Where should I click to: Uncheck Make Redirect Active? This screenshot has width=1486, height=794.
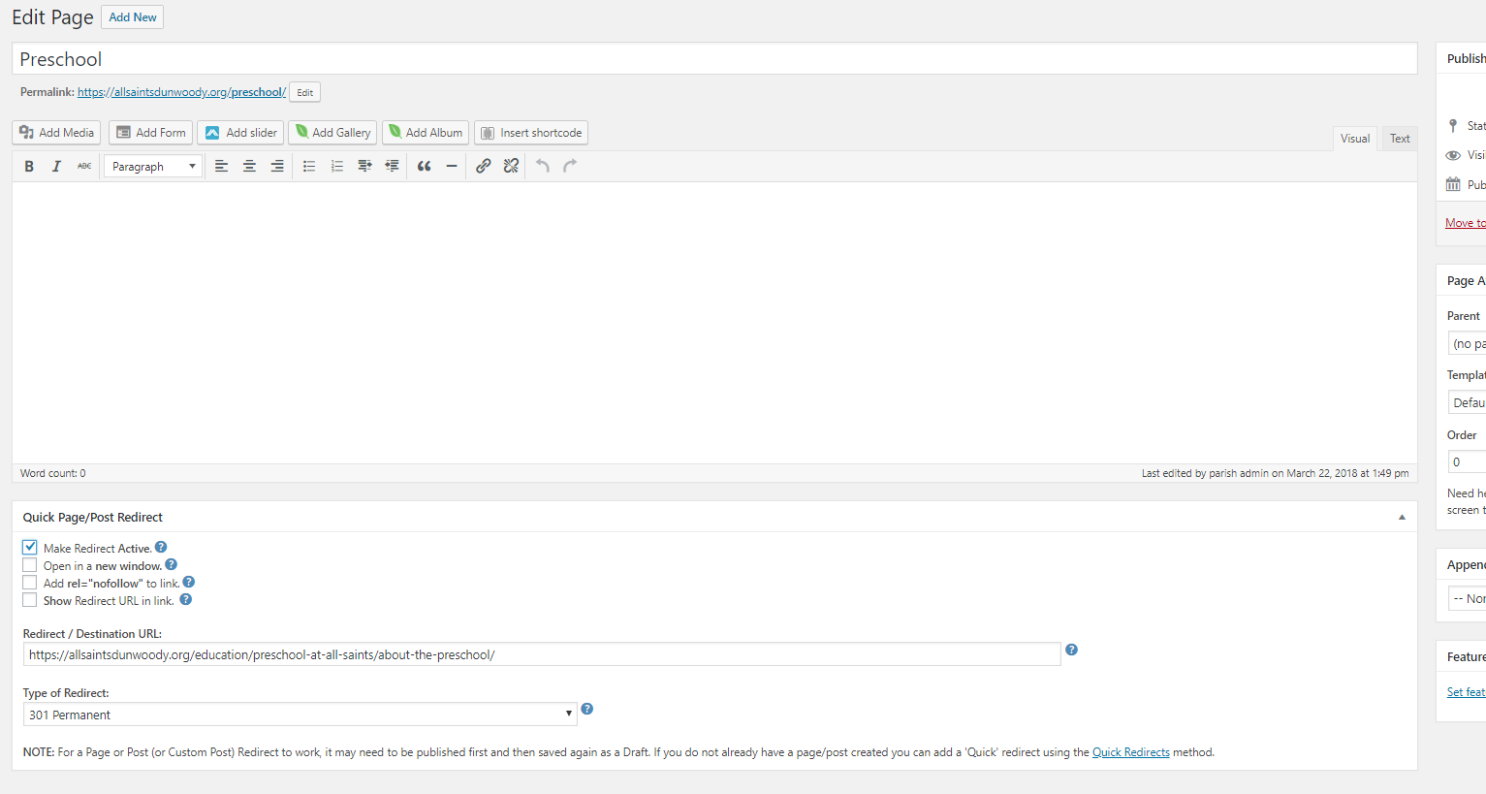tap(30, 548)
